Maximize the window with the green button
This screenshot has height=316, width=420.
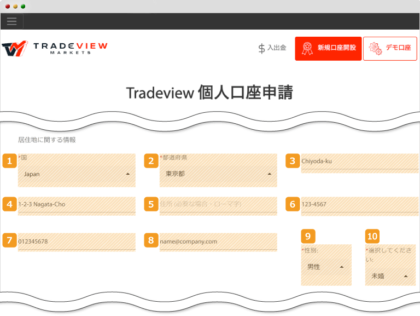point(23,7)
